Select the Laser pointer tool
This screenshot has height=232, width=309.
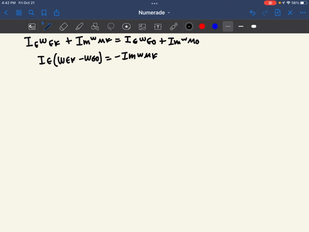pos(174,26)
